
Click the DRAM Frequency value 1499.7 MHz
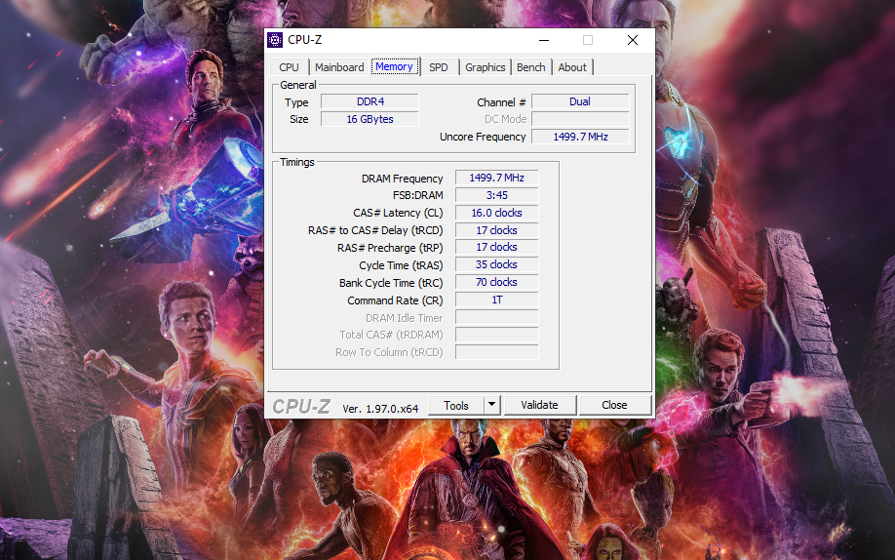496,178
